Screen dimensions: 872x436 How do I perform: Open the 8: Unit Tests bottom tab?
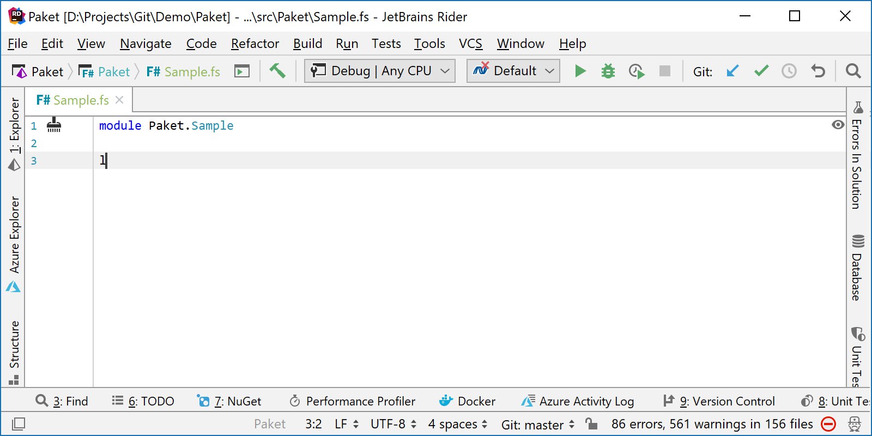pos(835,401)
